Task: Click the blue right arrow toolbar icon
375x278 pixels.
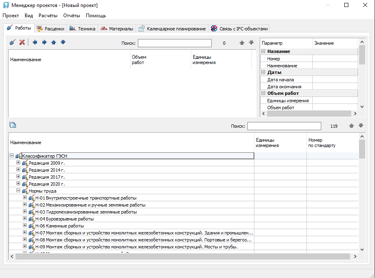Action: 44,42
